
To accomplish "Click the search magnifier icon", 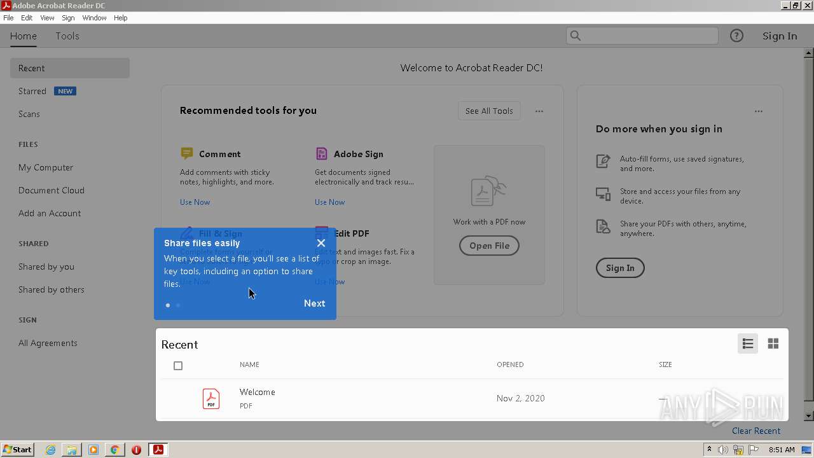I will coord(576,36).
